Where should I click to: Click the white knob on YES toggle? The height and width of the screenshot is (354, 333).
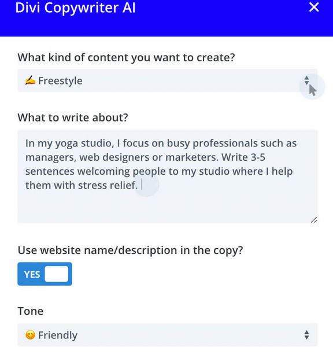coord(57,274)
